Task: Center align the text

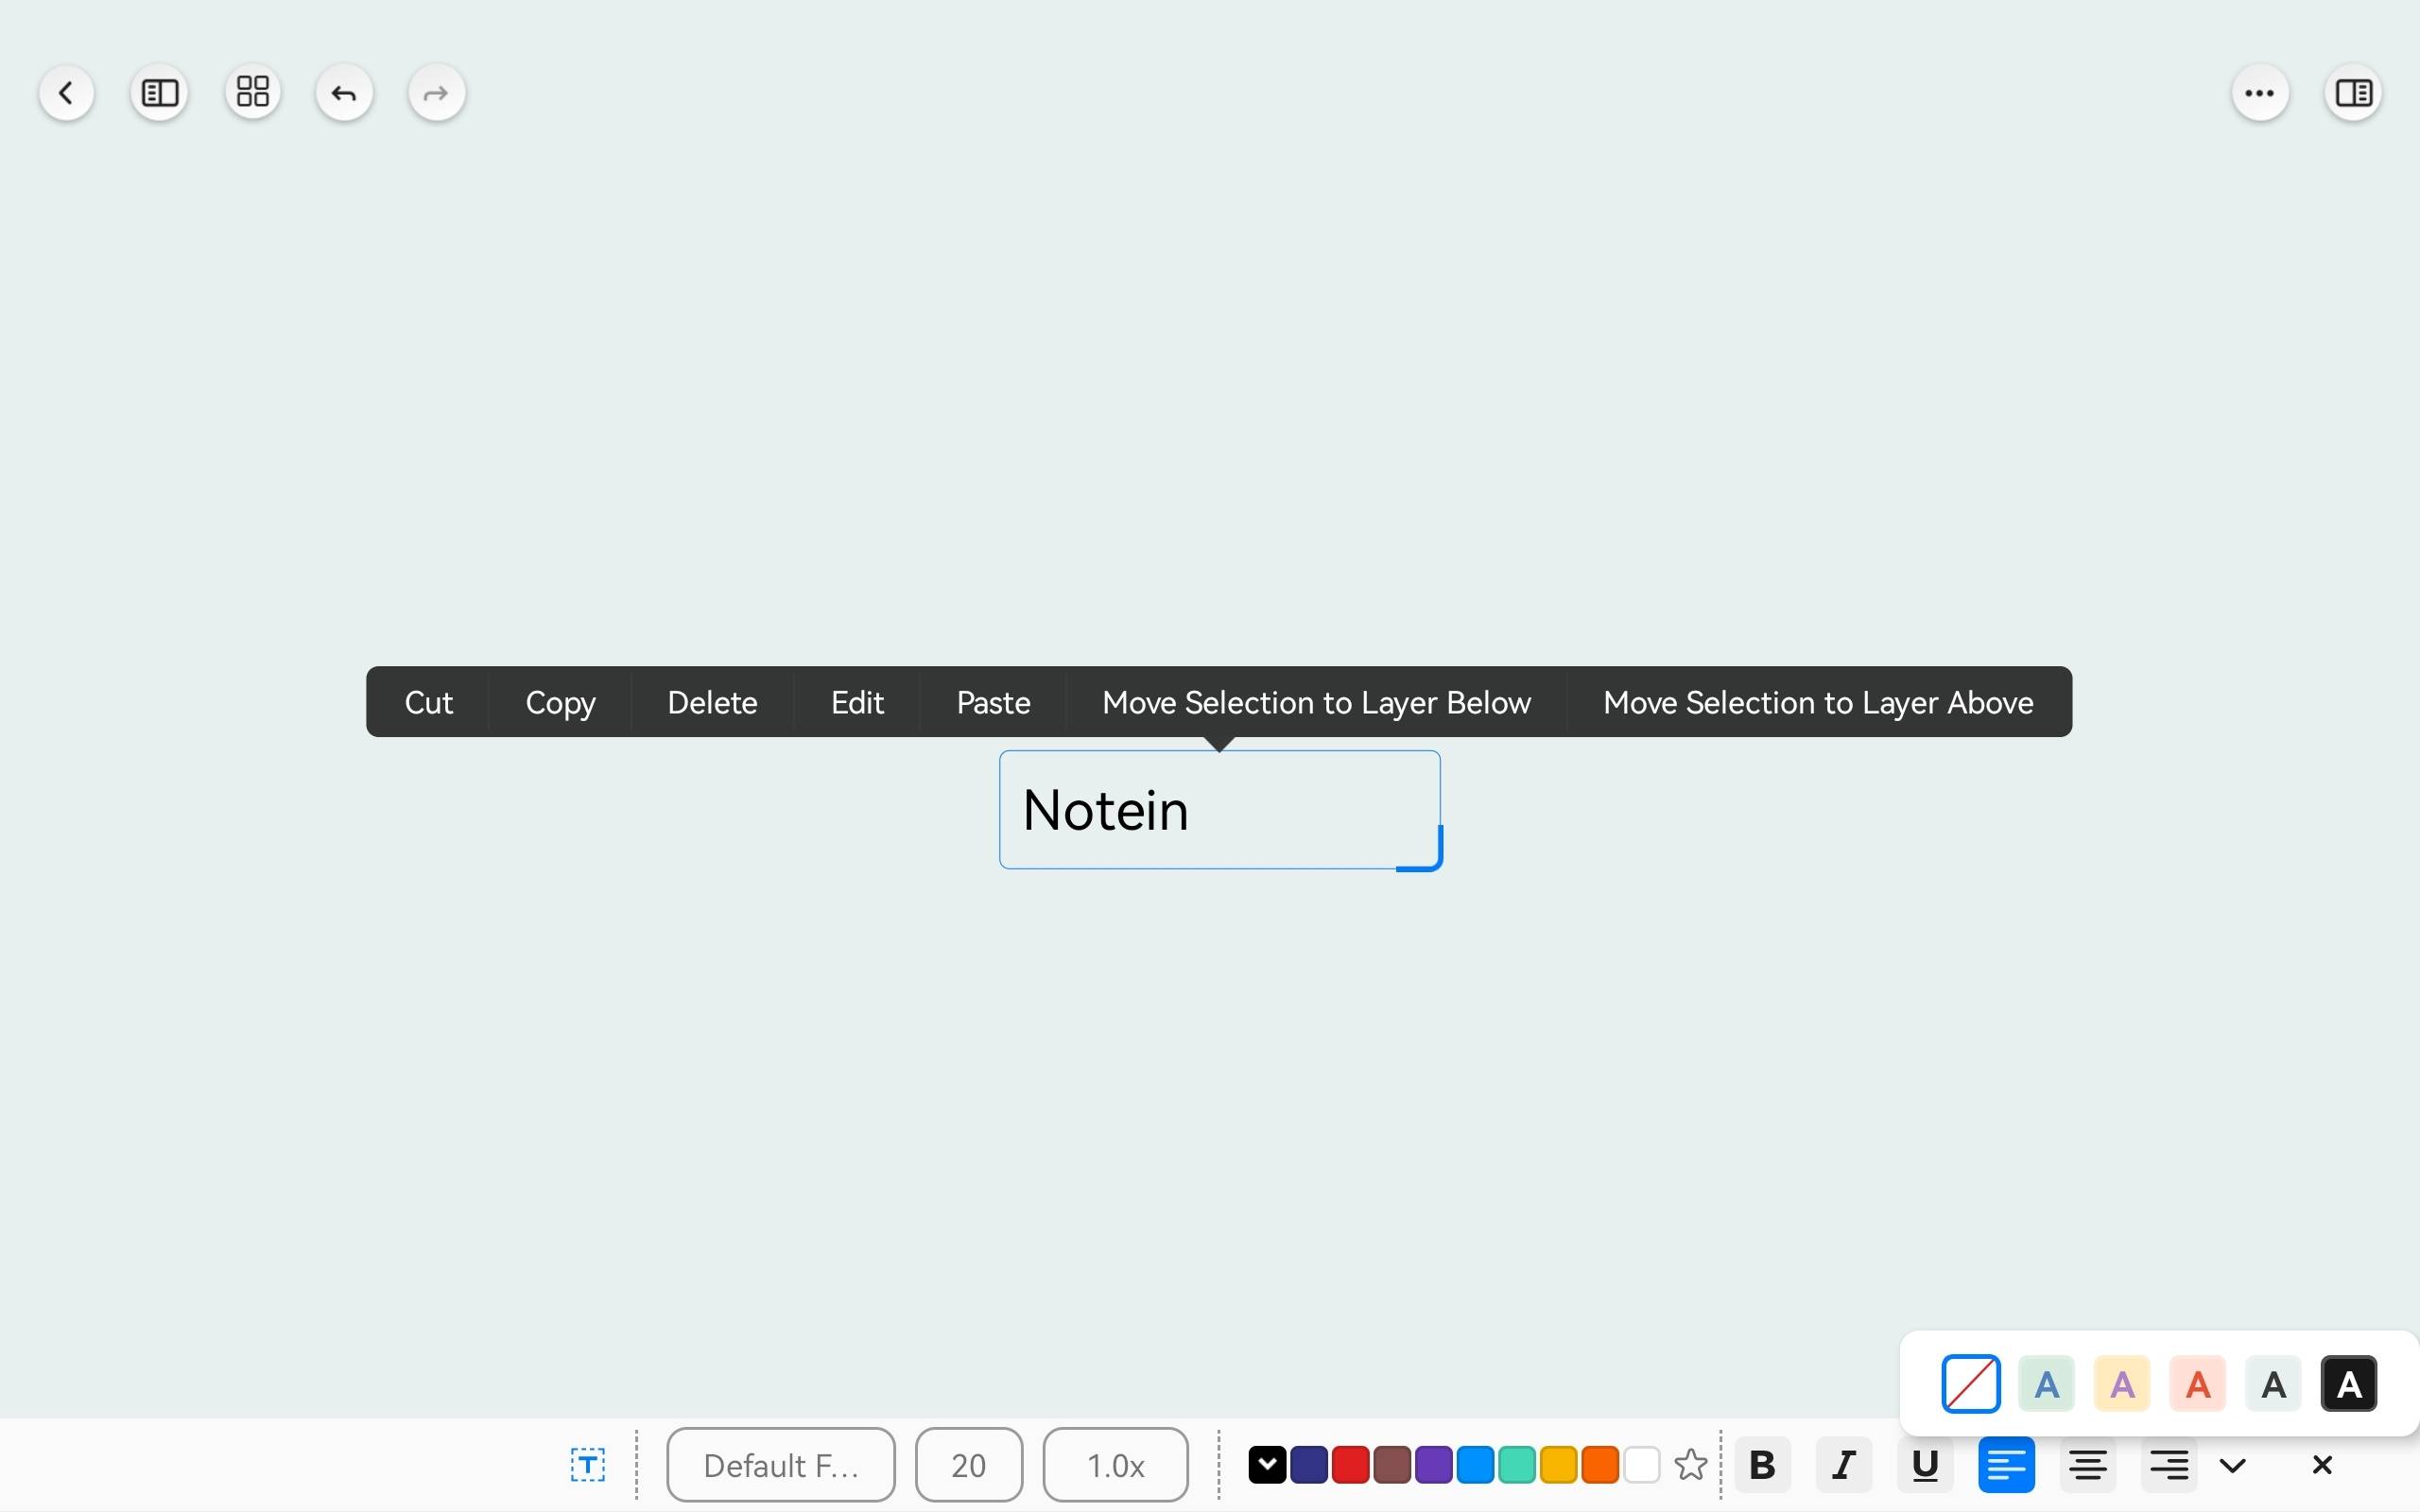Action: [2088, 1465]
